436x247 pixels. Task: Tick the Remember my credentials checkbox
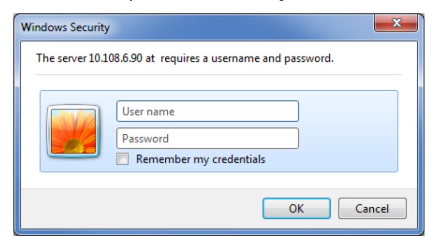[122, 159]
